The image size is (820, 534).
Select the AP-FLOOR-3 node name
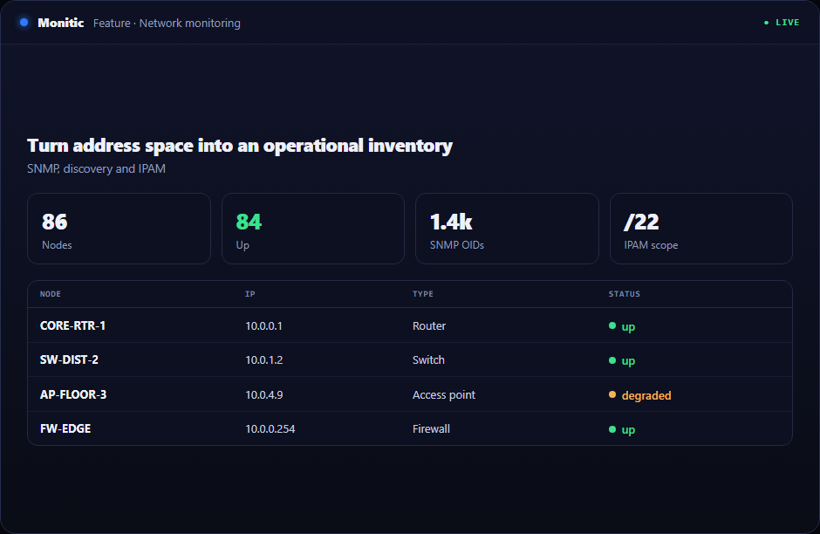tap(73, 394)
